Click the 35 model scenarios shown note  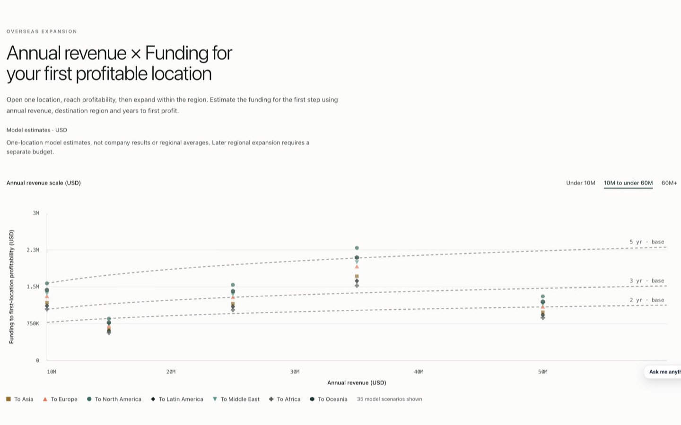(x=389, y=399)
